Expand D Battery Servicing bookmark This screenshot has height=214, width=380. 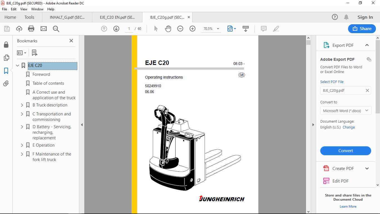(22, 127)
